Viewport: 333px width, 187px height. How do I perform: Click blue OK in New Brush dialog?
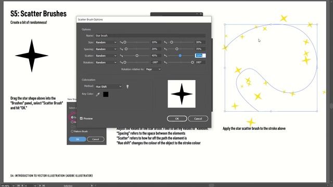click(78, 139)
